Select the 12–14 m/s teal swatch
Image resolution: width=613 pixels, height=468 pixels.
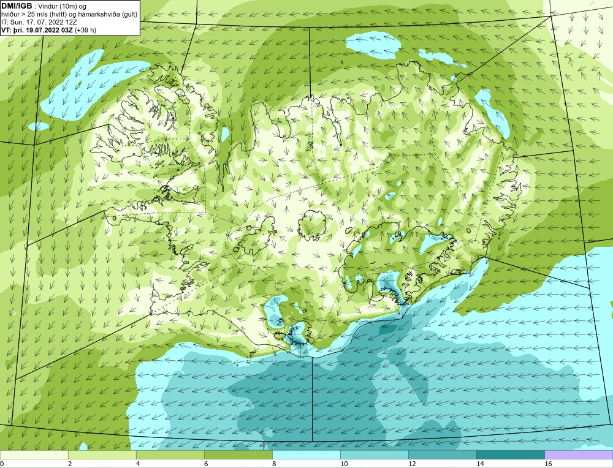tap(442, 455)
